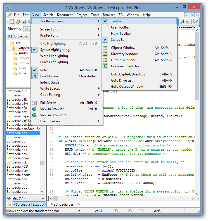Viewport: 208px width, 221px height.
Task: Click scroll down arrow of file list
Action: coord(42,192)
